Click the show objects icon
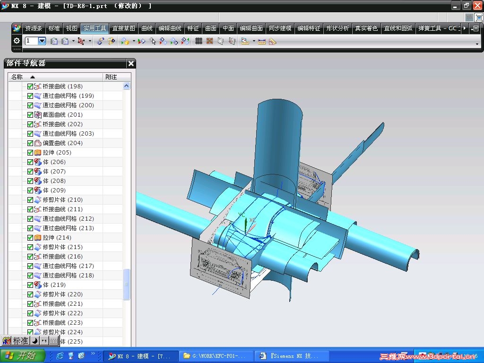This screenshot has width=484, height=363. click(x=163, y=41)
